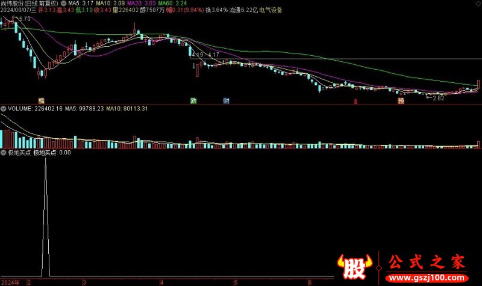Expand the 极地买点 indicator dropdown arrow

coord(4,153)
